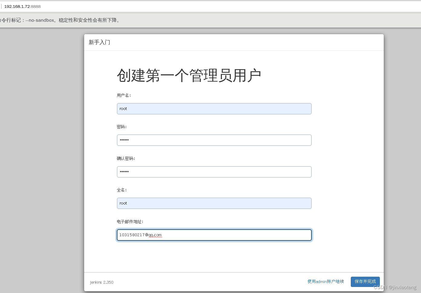The width and height of the screenshot is (421, 293).
Task: Click the 确认密码 label
Action: [x=126, y=159]
